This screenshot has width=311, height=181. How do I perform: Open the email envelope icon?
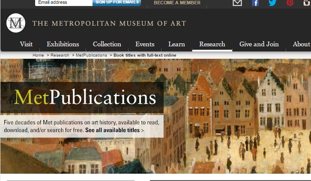click(x=237, y=3)
